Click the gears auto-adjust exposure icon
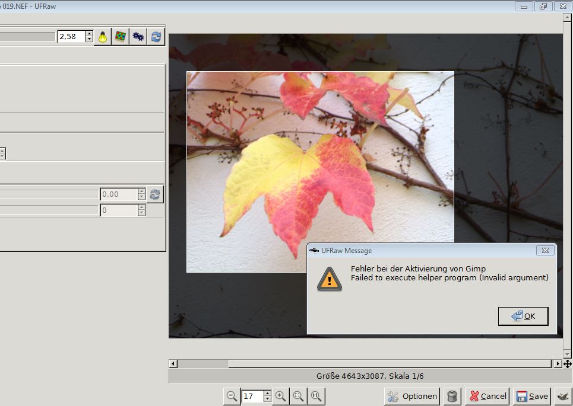 (x=138, y=37)
